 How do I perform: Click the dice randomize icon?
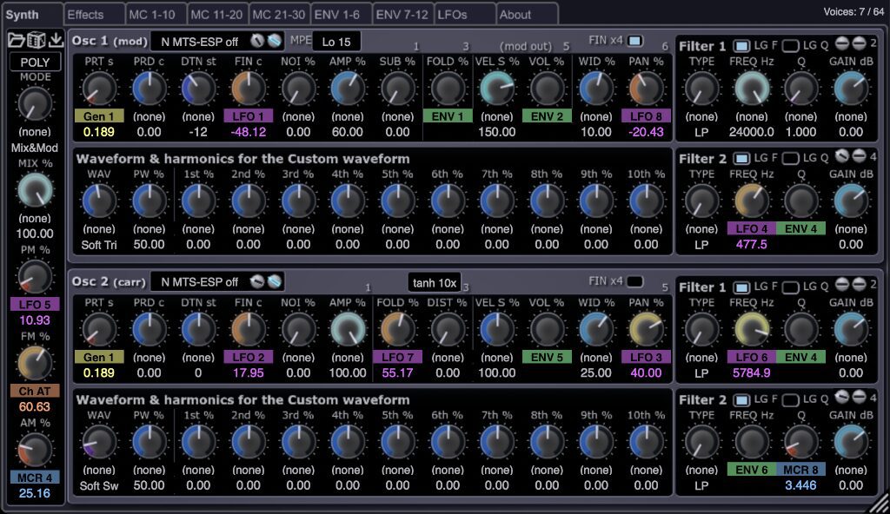36,40
